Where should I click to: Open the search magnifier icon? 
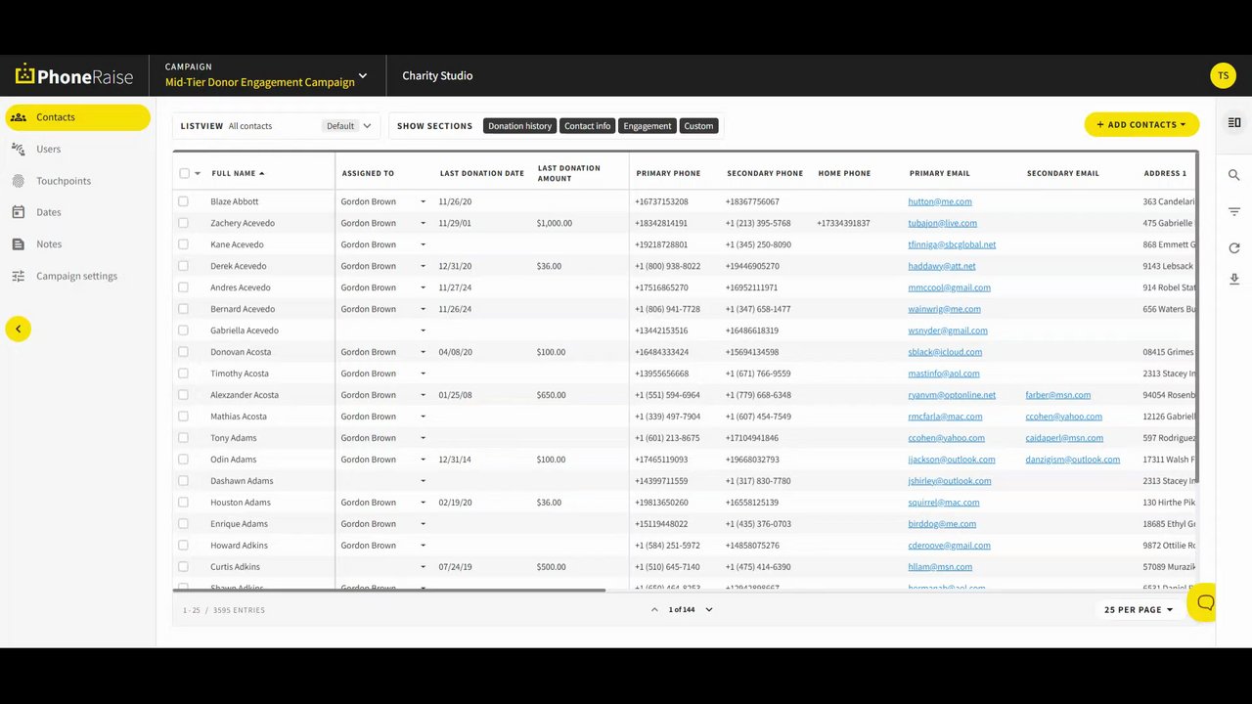click(x=1234, y=175)
